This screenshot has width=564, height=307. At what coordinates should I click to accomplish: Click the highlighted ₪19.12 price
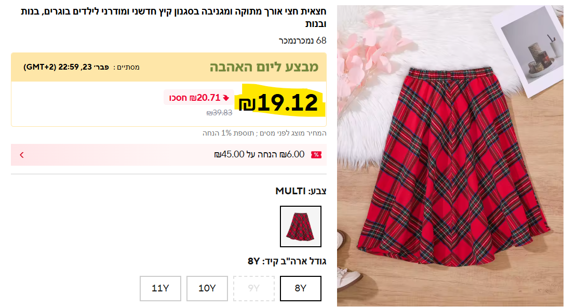pos(279,102)
